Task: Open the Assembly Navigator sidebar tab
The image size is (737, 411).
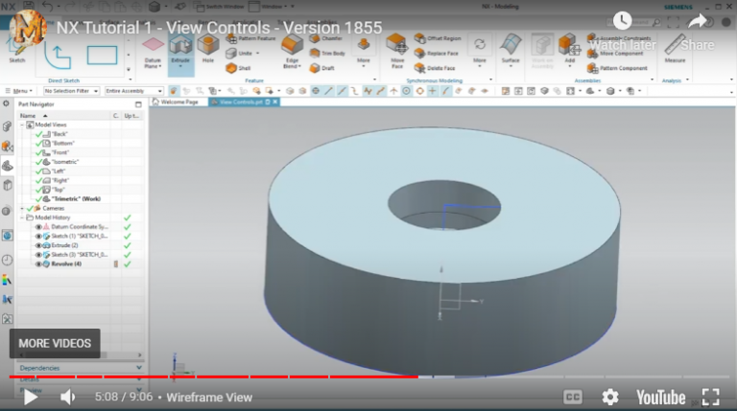Action: pyautogui.click(x=7, y=146)
